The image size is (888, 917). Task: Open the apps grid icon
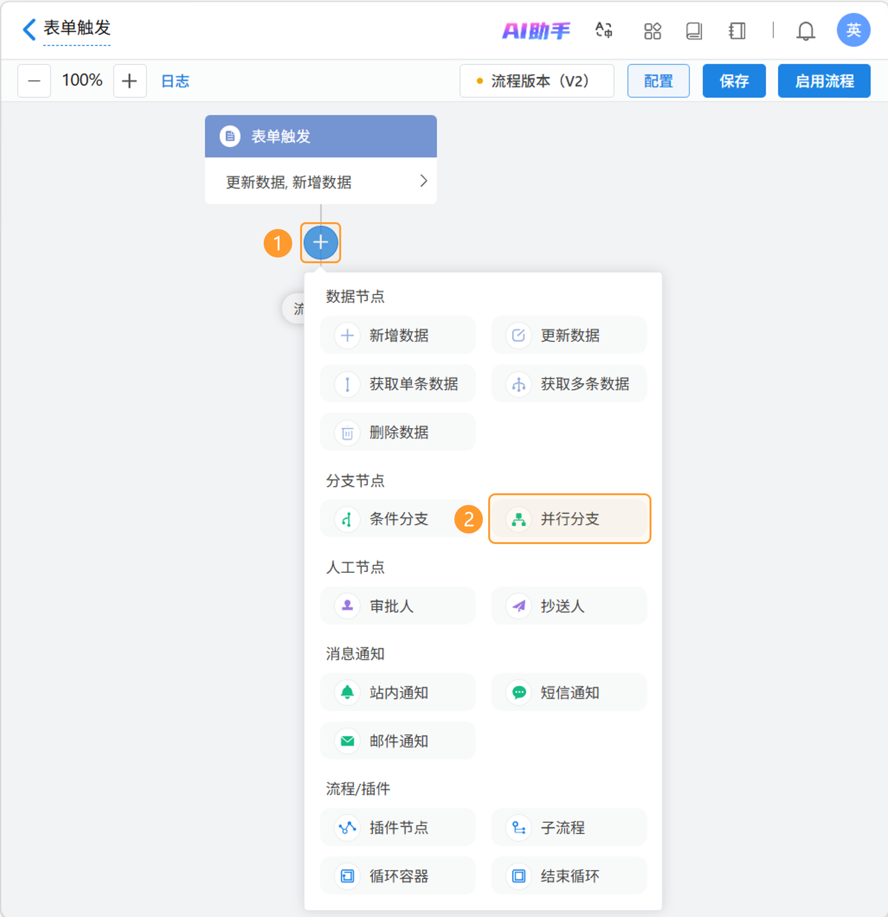click(652, 31)
